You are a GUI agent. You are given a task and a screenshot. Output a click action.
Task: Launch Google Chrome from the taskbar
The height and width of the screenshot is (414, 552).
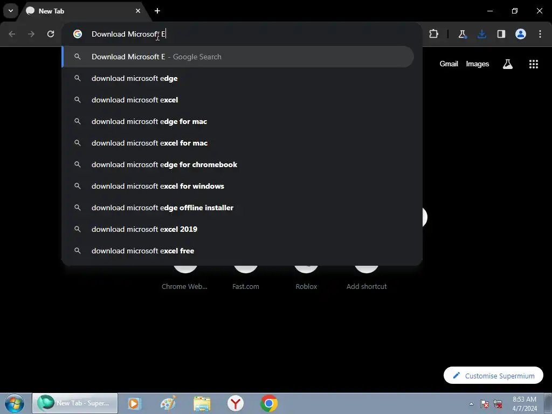269,403
